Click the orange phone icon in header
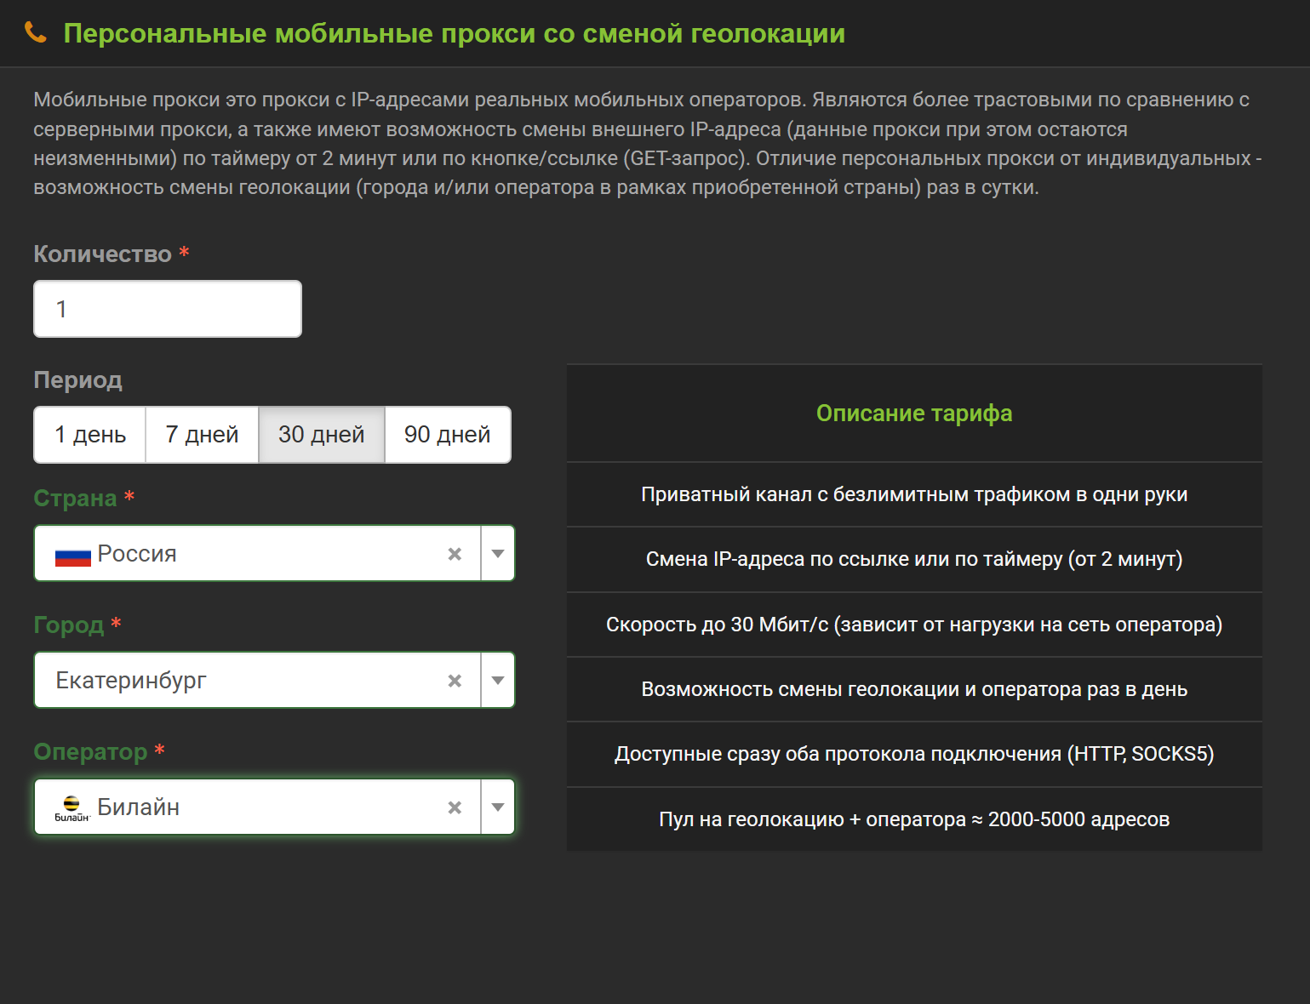The image size is (1310, 1004). (x=35, y=33)
